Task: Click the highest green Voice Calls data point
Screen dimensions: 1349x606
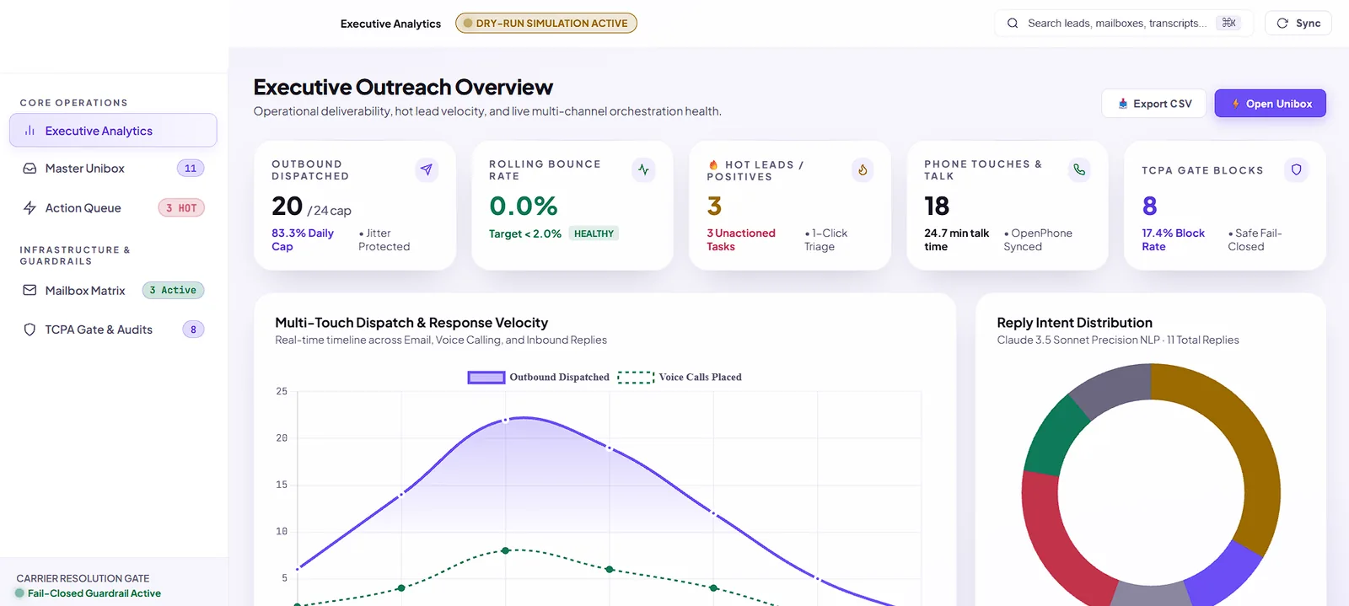Action: click(506, 550)
